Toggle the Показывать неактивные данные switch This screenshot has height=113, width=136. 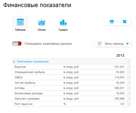pos(17,43)
